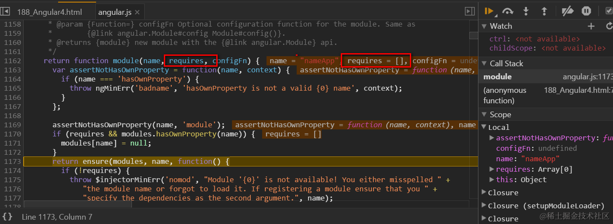This screenshot has width=613, height=224.
Task: Click the modules[name] = null; code line
Action: (106, 143)
